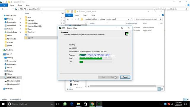The height and width of the screenshot is (107, 190).
Task: Open Home tab in Local Disk window
Action: pos(12,5)
